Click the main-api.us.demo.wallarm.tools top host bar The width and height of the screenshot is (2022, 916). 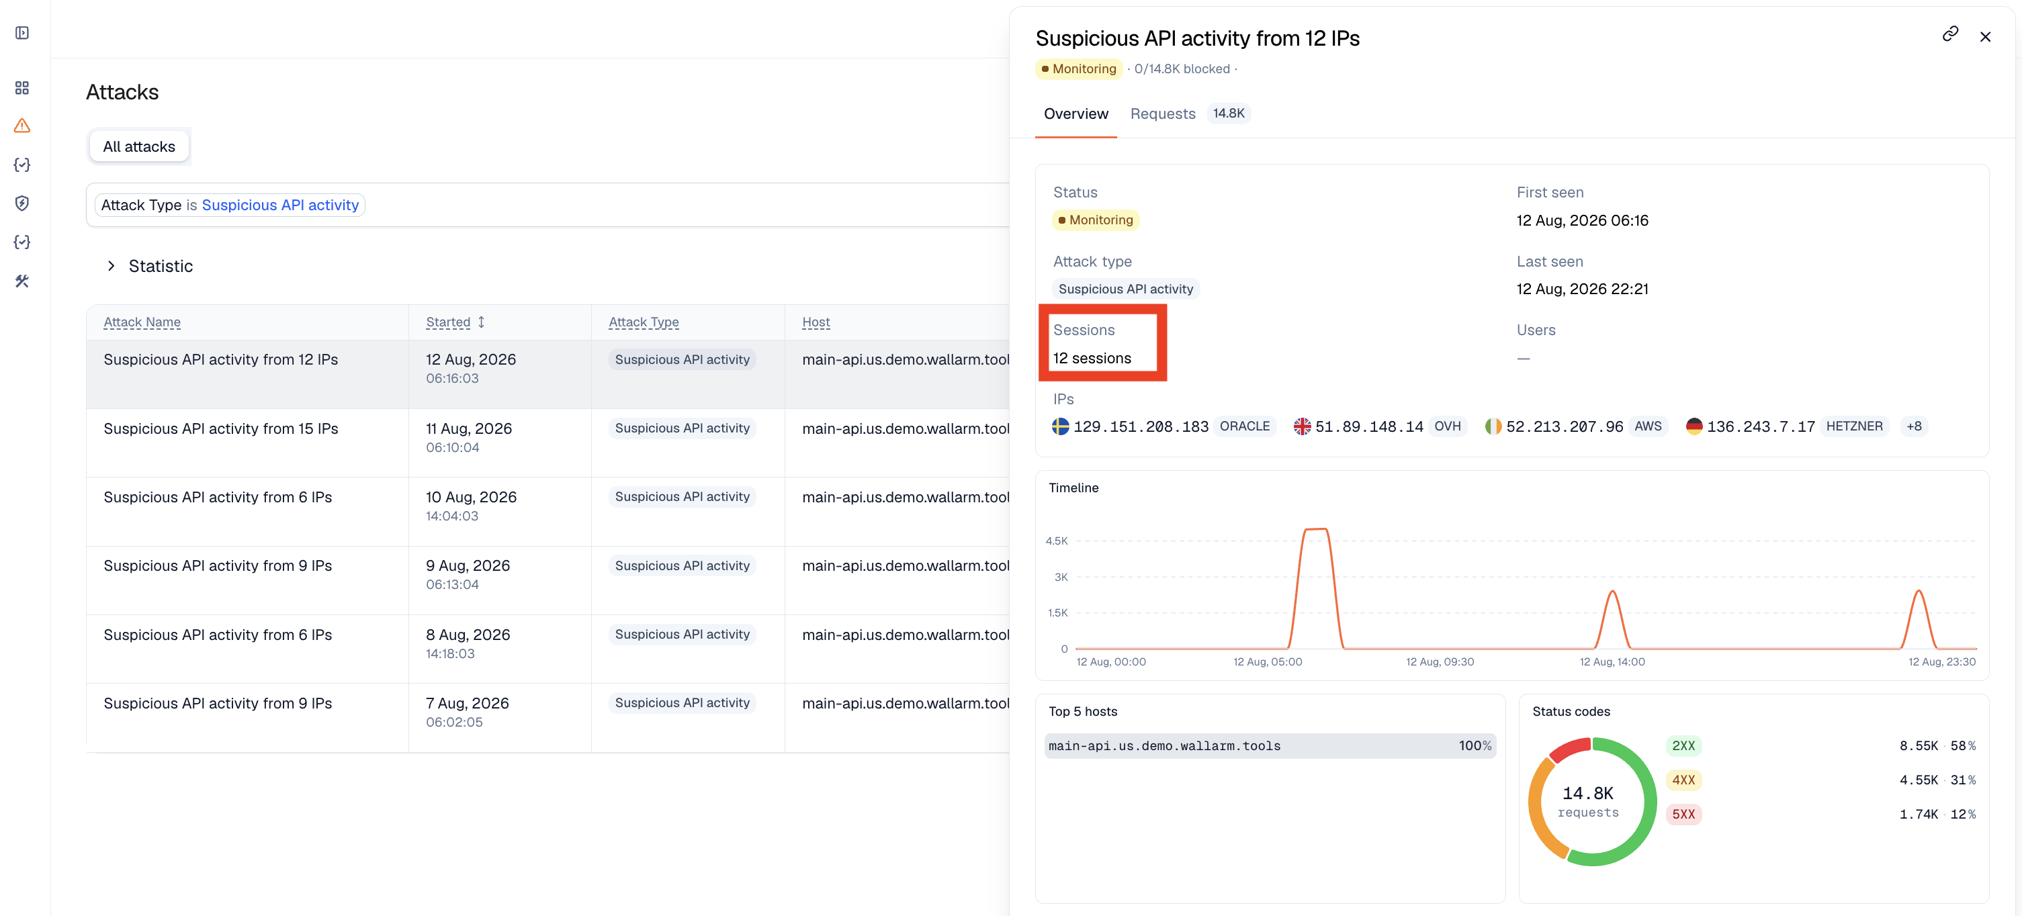point(1269,745)
